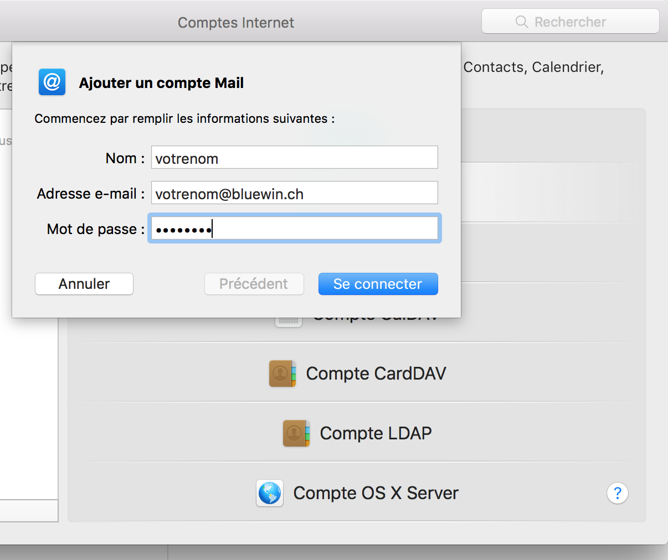
Task: Click the Ajouter un compte Mail heading
Action: coord(161,83)
